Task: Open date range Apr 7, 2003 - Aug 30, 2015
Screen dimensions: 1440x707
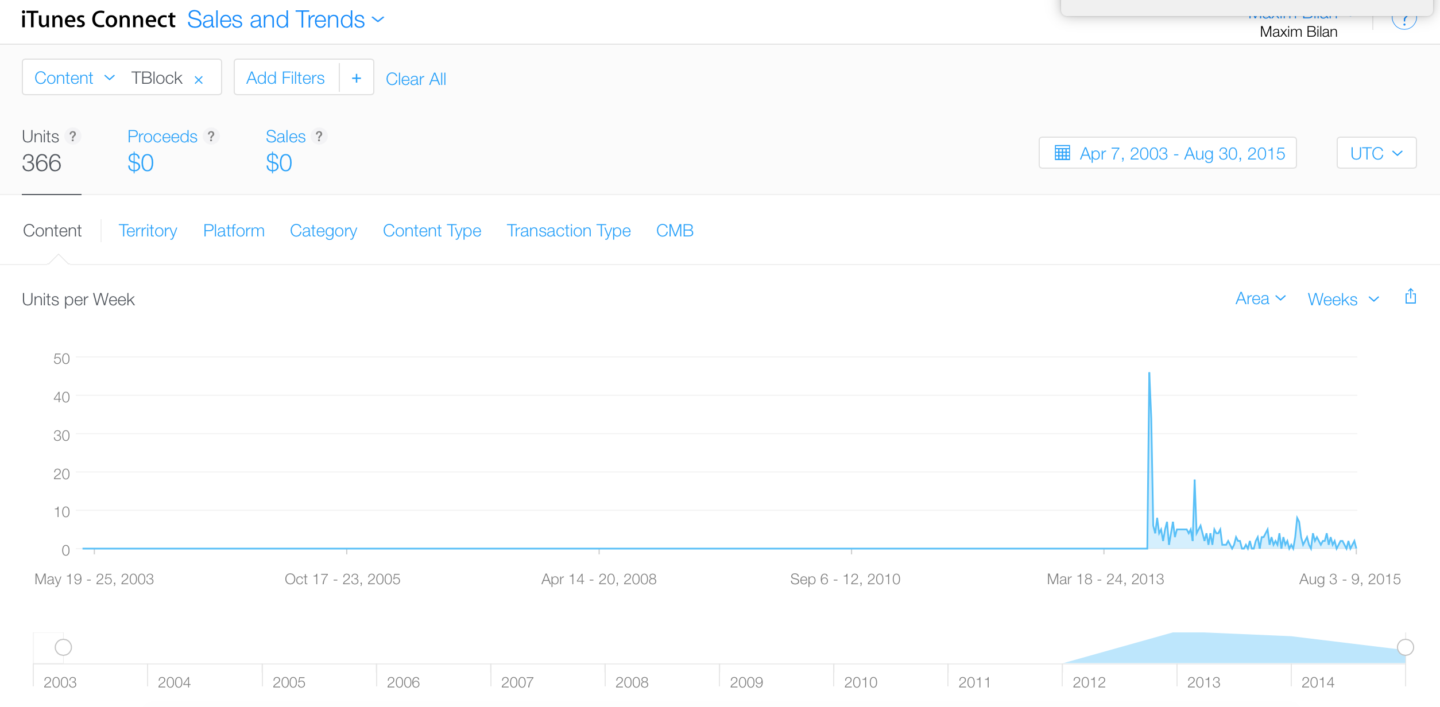Action: pos(1167,153)
